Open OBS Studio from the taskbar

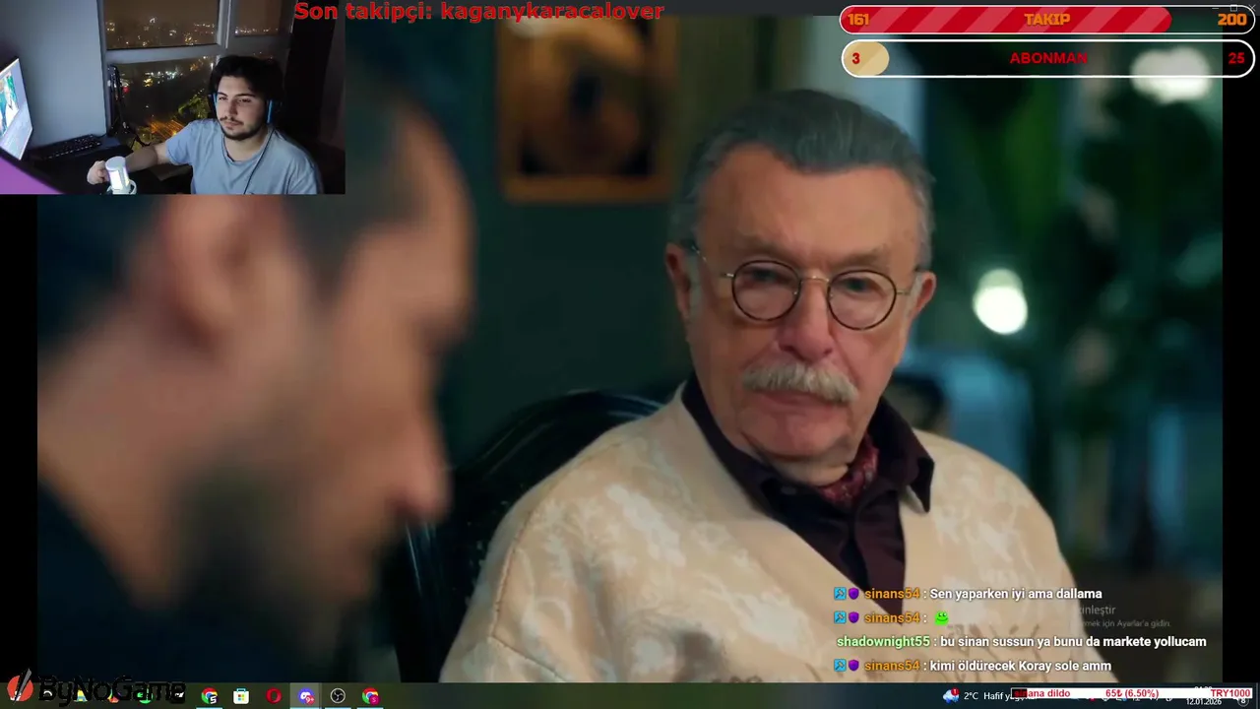point(338,696)
